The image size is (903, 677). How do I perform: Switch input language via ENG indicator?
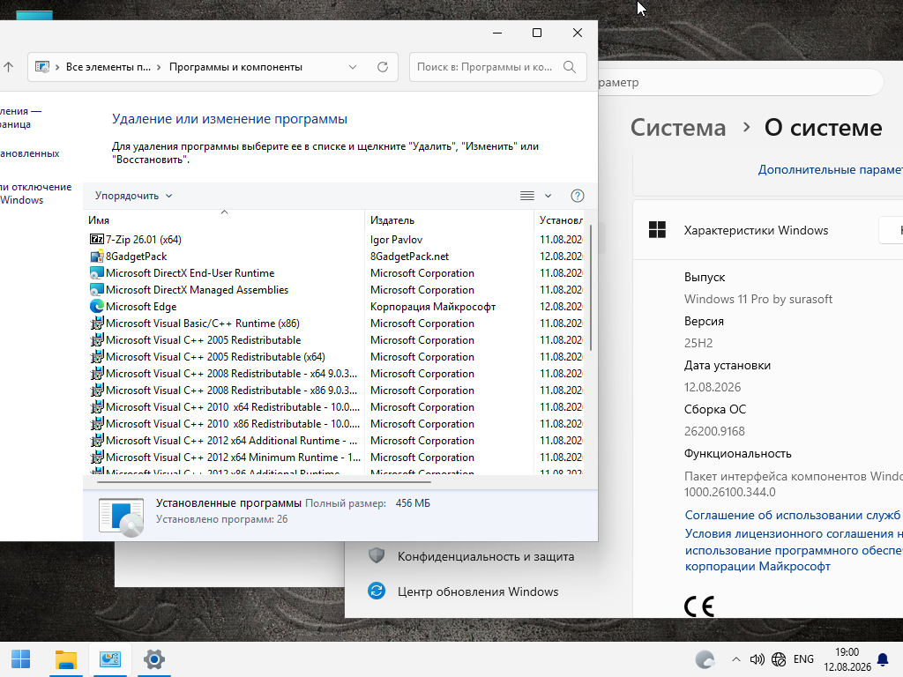click(x=803, y=659)
